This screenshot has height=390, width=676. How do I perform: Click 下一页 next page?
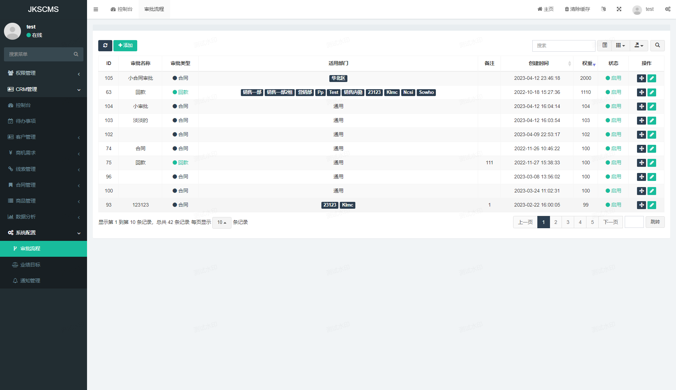click(x=611, y=222)
